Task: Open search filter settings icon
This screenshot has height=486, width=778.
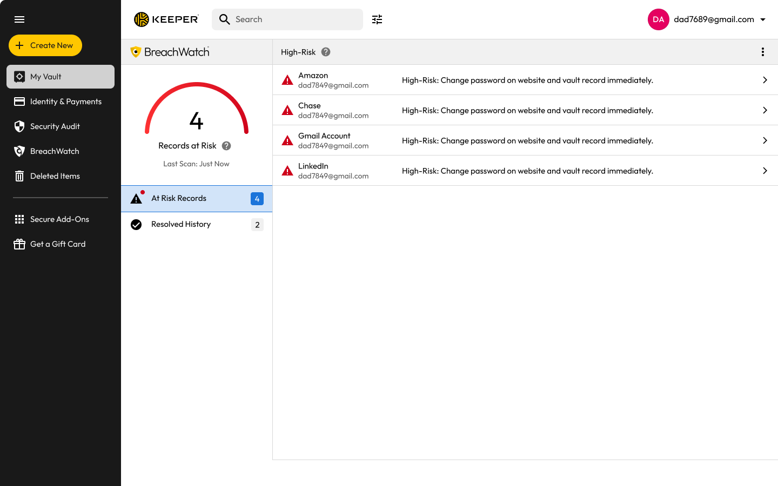Action: click(x=377, y=19)
